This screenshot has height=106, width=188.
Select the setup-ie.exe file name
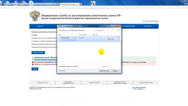65,38
